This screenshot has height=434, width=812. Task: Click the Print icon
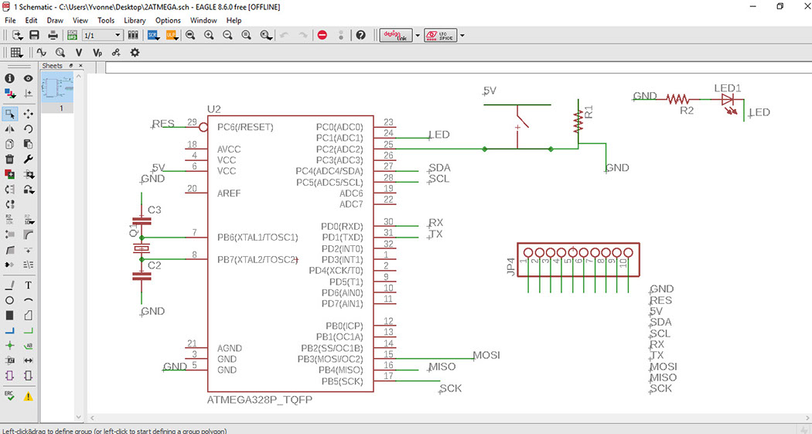[x=53, y=36]
